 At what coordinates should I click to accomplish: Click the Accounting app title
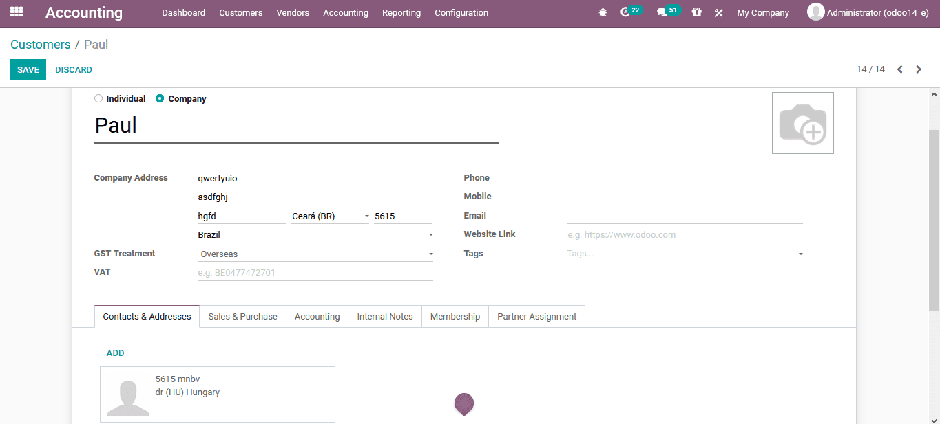point(84,12)
